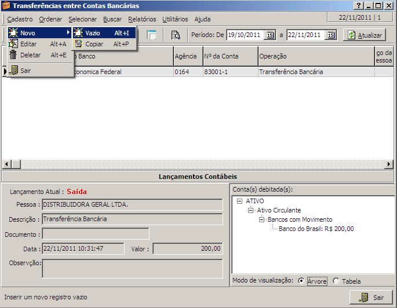The width and height of the screenshot is (397, 308).
Task: Open calendar picker for start date
Action: tap(269, 35)
